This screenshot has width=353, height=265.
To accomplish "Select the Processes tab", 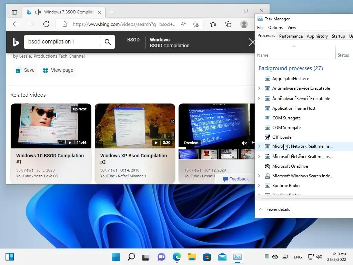I will pyautogui.click(x=266, y=36).
